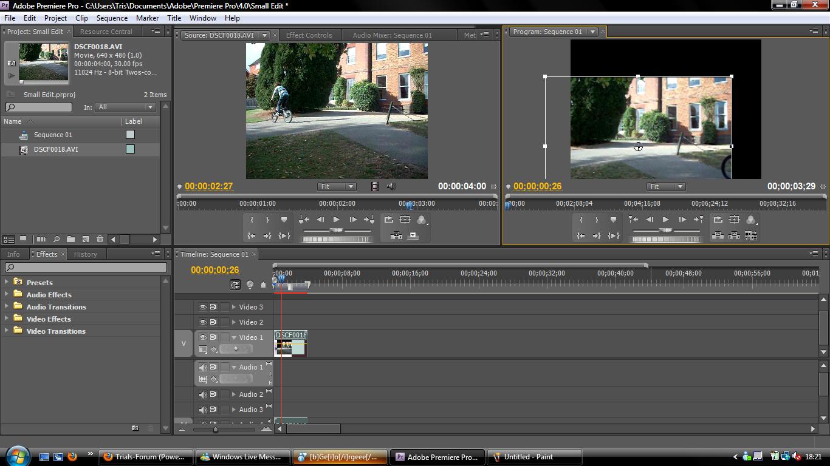Go to next edit point in Program monitor

click(x=698, y=220)
